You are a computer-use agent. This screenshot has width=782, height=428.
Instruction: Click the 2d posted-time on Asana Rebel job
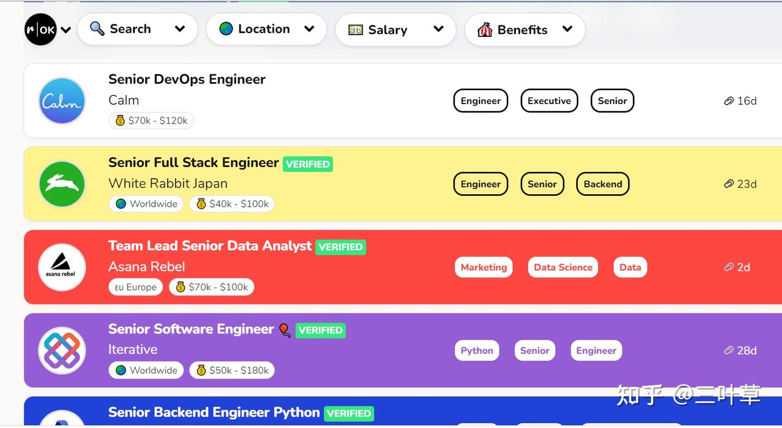point(737,267)
